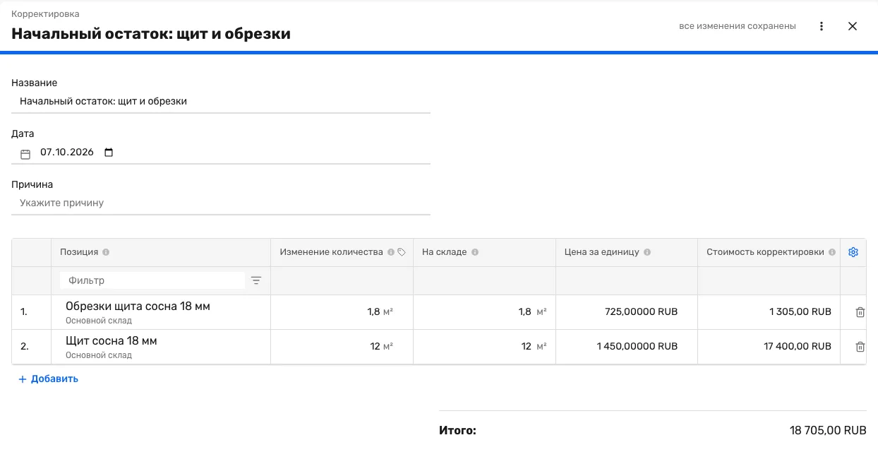
Task: Click the Добавить button
Action: click(x=48, y=379)
